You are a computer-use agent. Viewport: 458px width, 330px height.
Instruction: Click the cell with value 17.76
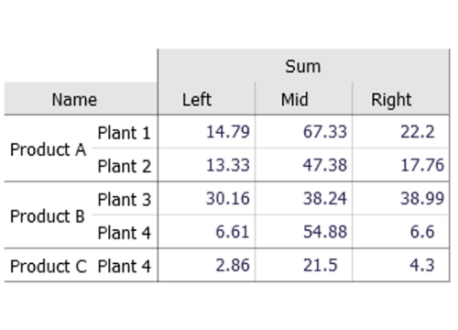[x=400, y=165]
